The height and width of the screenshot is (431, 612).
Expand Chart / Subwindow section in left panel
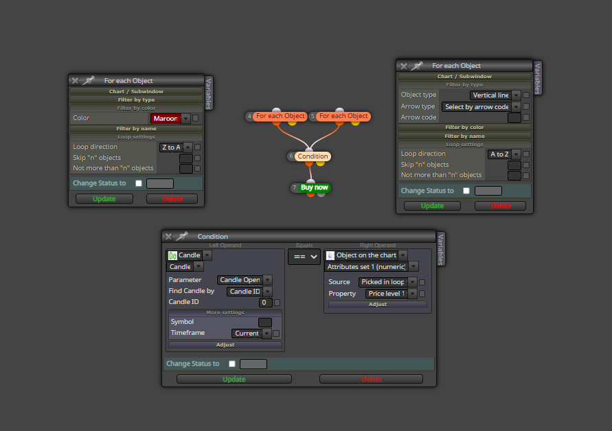click(136, 91)
